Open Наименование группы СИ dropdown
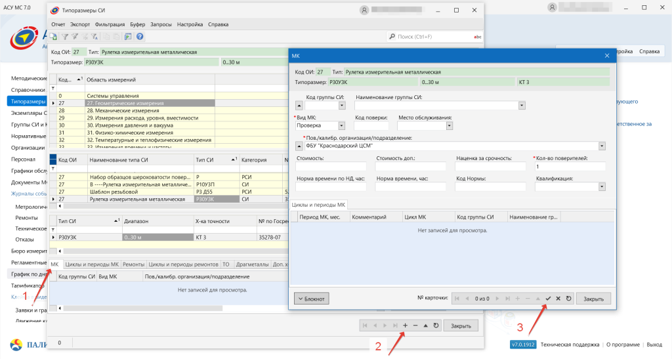Screen dimensions: 672x359 (522, 106)
